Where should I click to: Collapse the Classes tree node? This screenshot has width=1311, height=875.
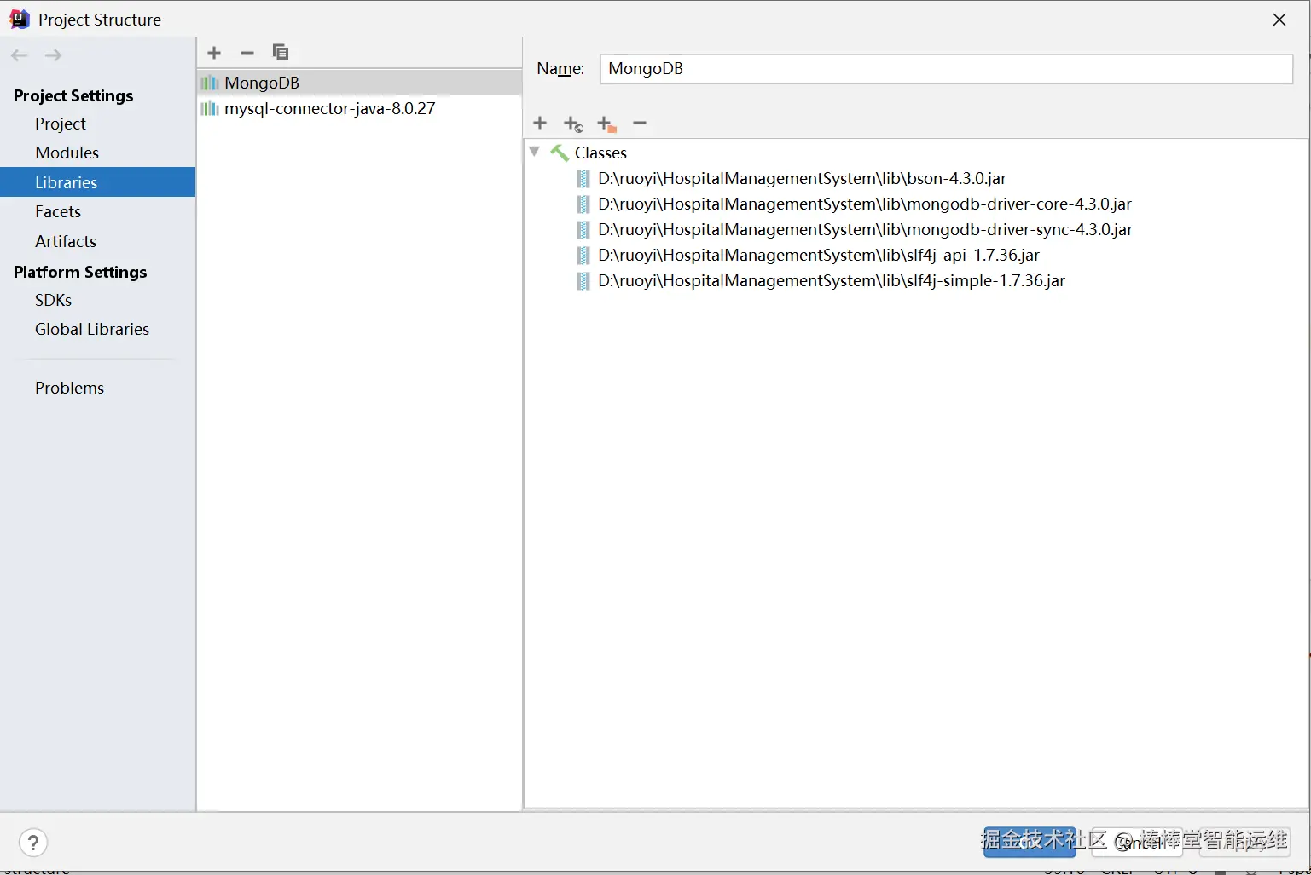click(x=535, y=152)
